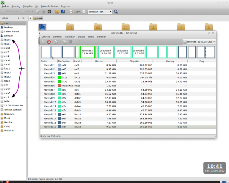Open the Unduhan bookmark in sidebar

tap(13, 130)
